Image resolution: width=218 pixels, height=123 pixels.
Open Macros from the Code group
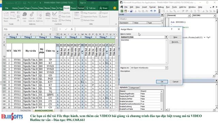[13, 16]
